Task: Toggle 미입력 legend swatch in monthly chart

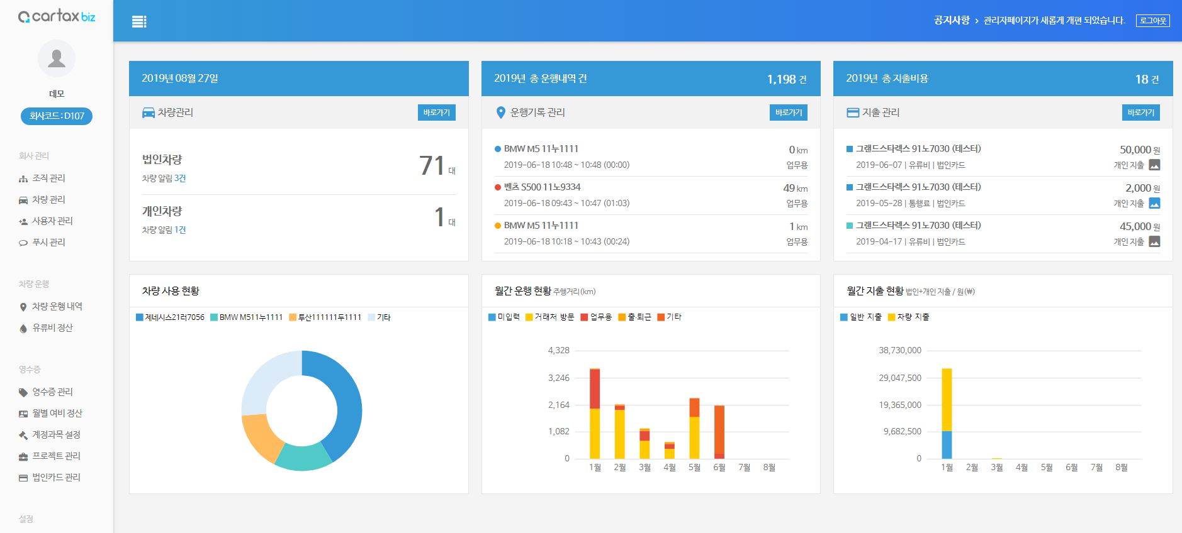Action: click(x=492, y=317)
